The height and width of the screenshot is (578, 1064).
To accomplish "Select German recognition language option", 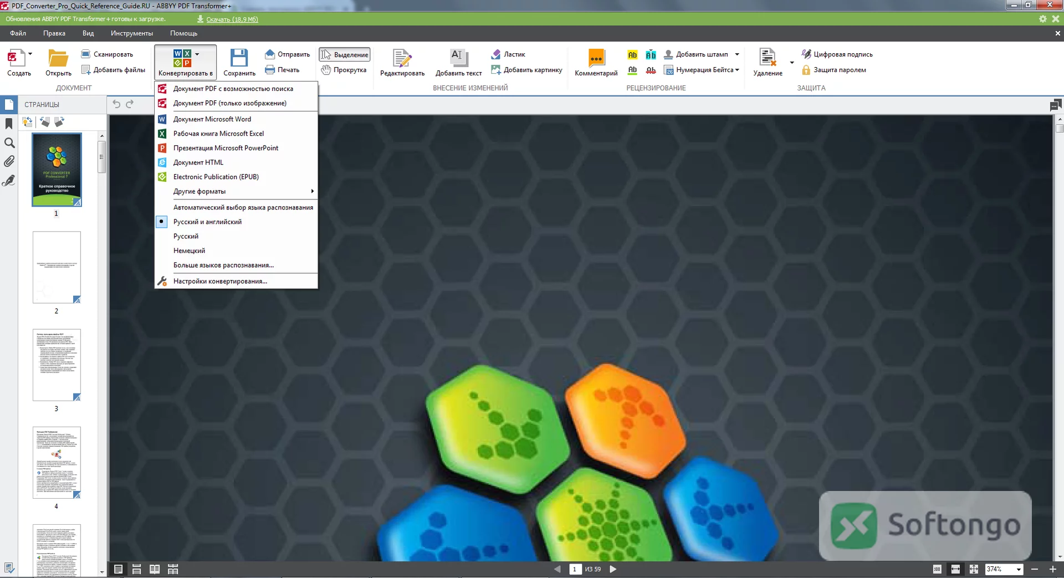I will [x=237, y=250].
